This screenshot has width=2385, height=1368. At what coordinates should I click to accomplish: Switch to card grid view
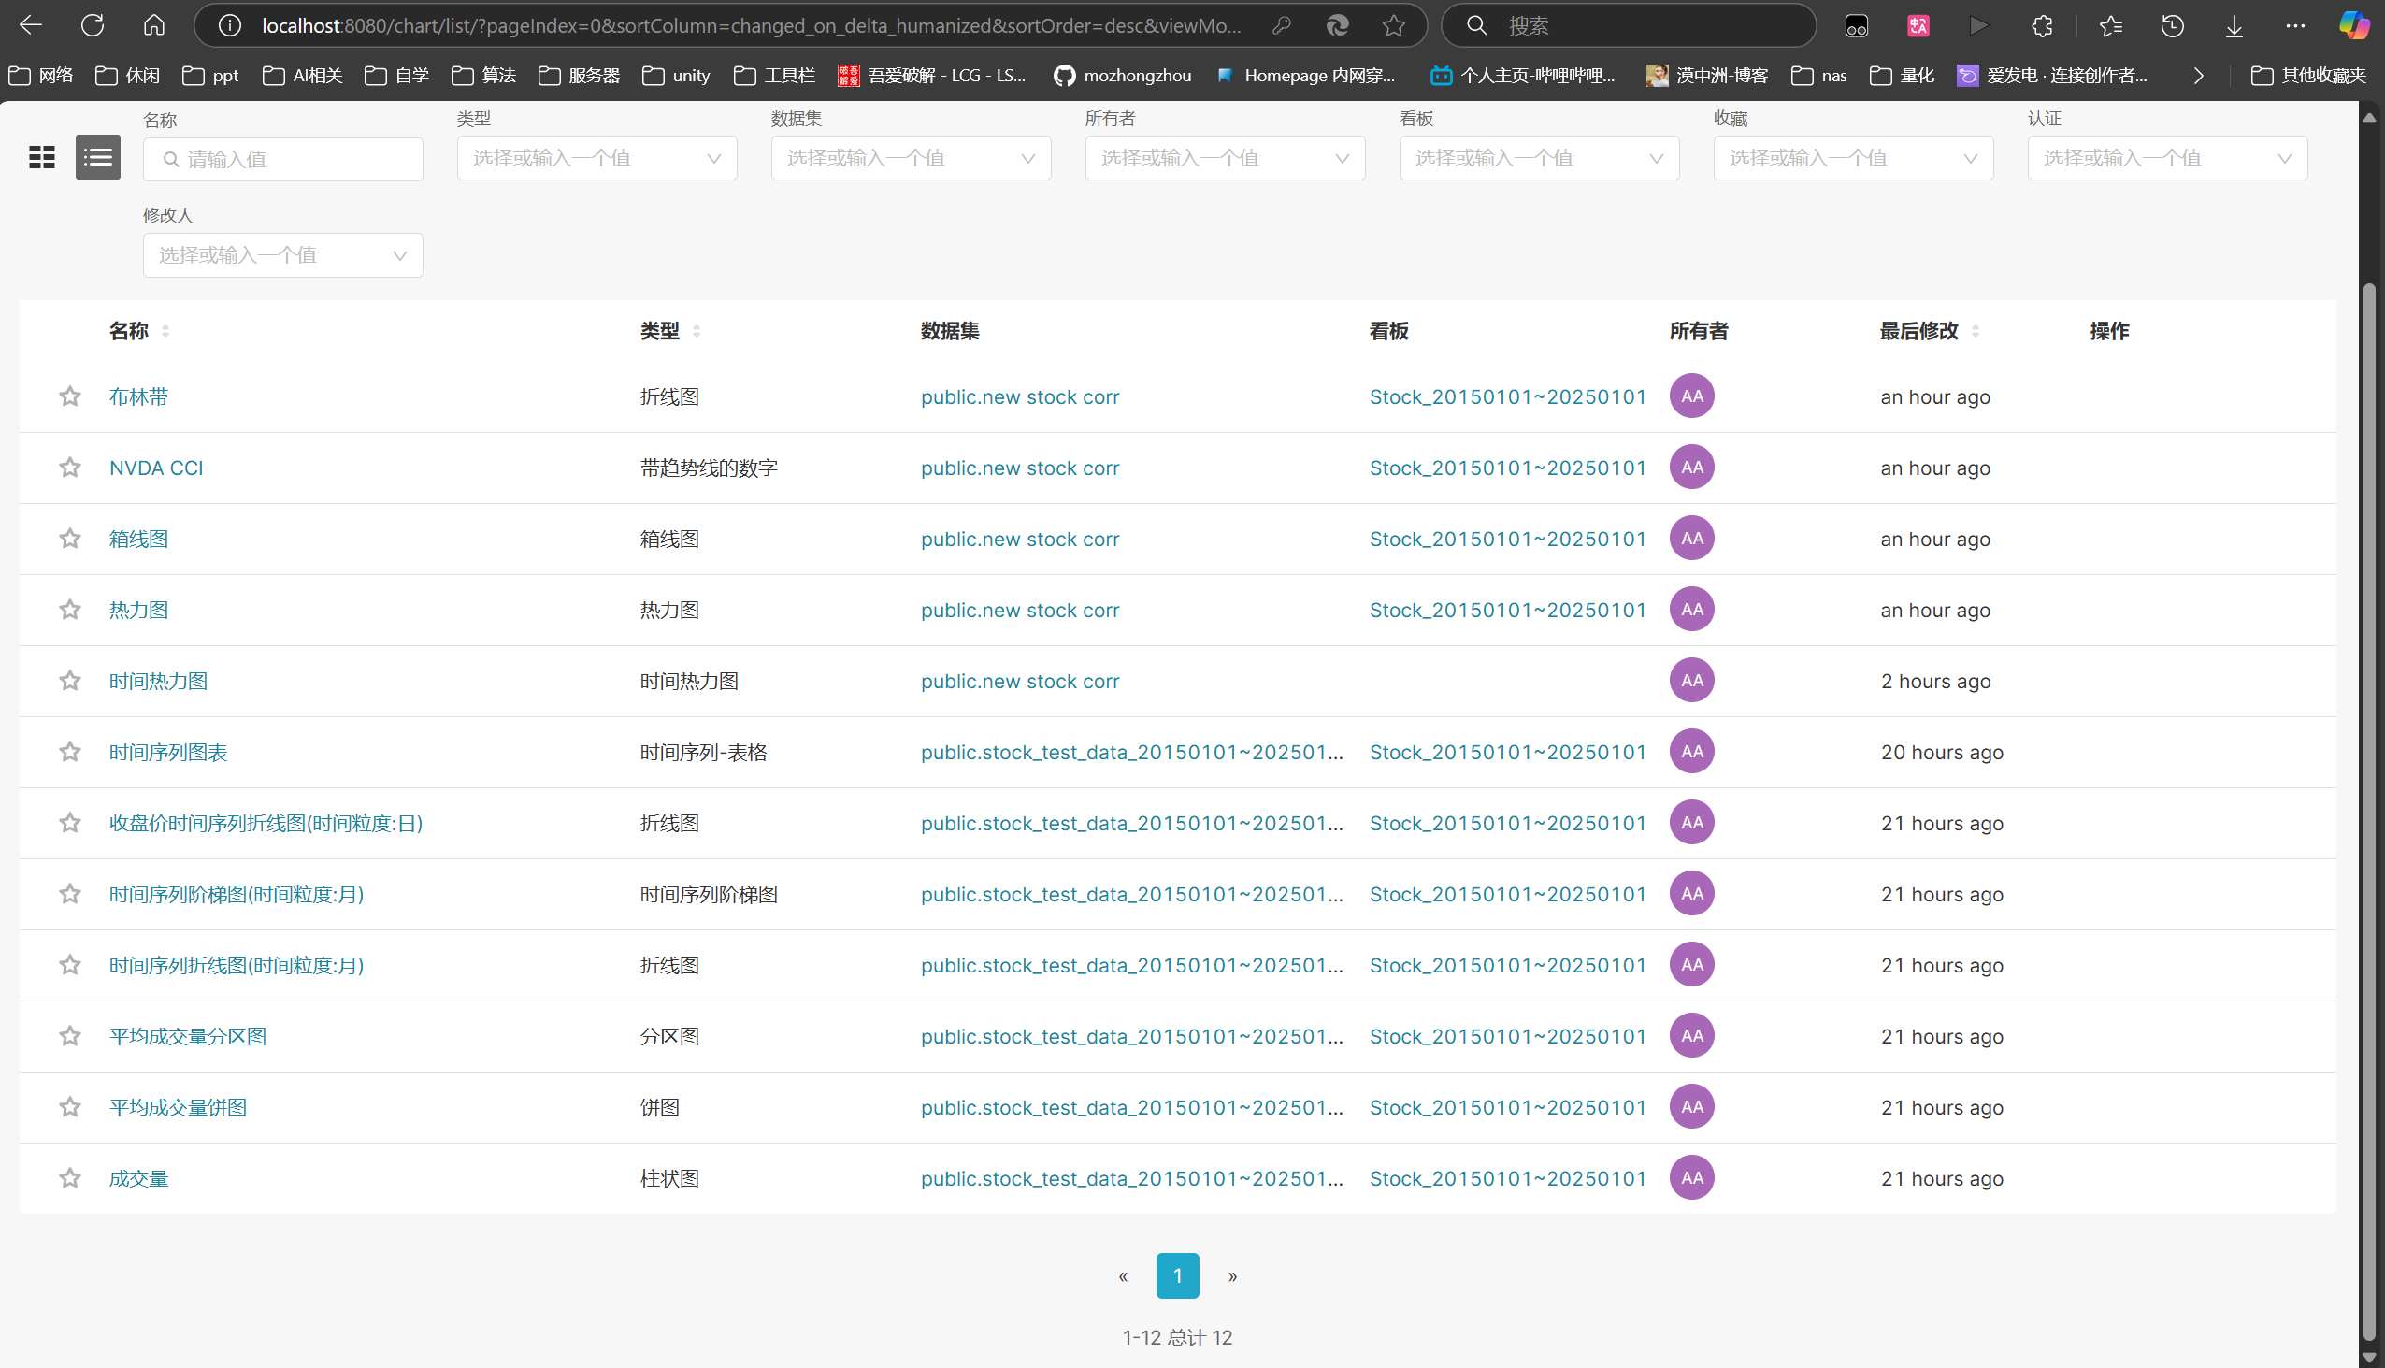pos(41,157)
